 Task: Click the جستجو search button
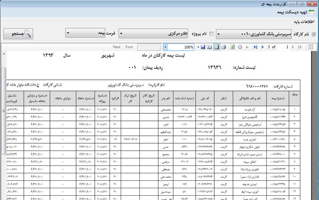(x=18, y=34)
